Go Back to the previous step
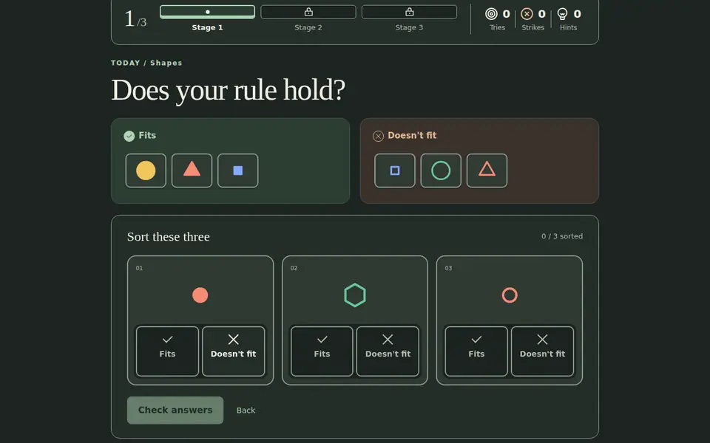 pos(246,411)
